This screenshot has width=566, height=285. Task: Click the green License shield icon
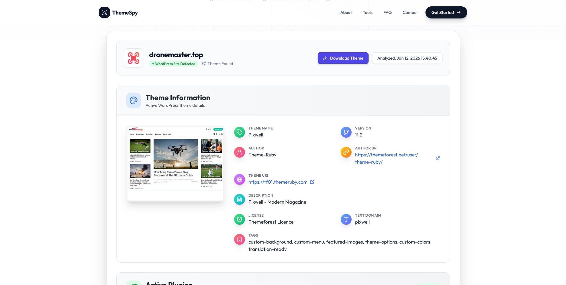[x=240, y=219]
